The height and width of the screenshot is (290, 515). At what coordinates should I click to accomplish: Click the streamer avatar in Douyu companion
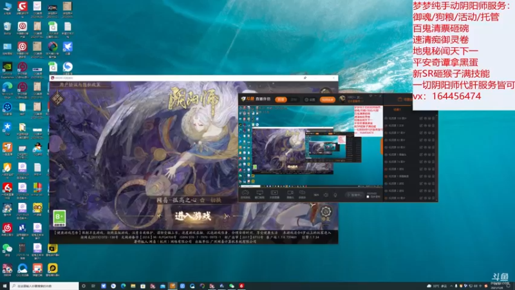point(342,99)
